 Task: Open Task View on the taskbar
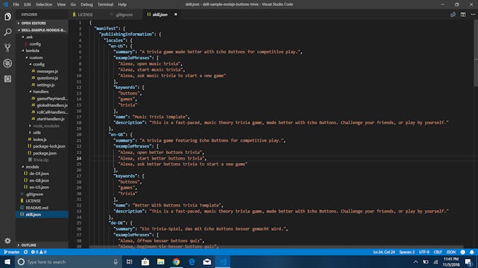click(x=129, y=262)
